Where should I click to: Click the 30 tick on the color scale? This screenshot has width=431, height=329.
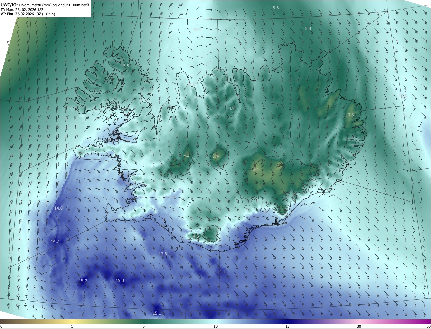coord(359,326)
